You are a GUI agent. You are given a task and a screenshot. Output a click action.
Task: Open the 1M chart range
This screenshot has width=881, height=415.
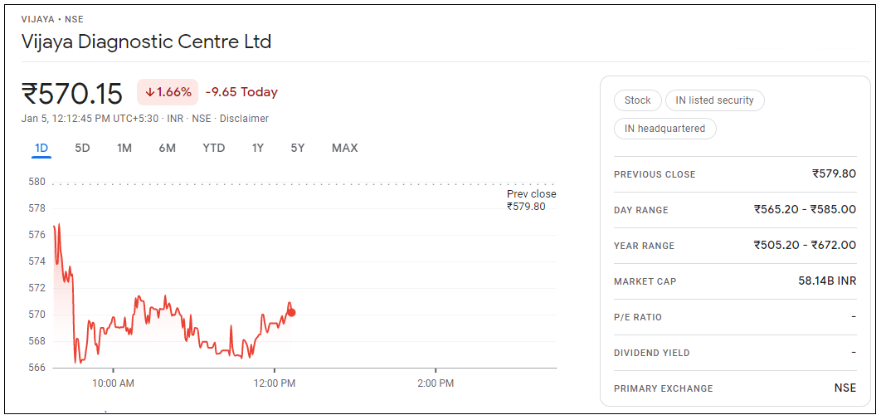point(124,149)
